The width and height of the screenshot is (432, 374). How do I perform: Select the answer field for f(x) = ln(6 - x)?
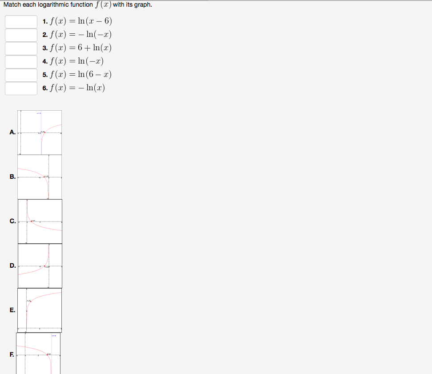click(20, 75)
